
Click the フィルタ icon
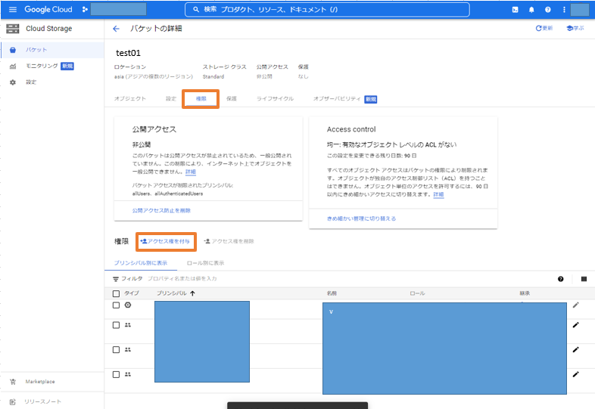tap(116, 279)
